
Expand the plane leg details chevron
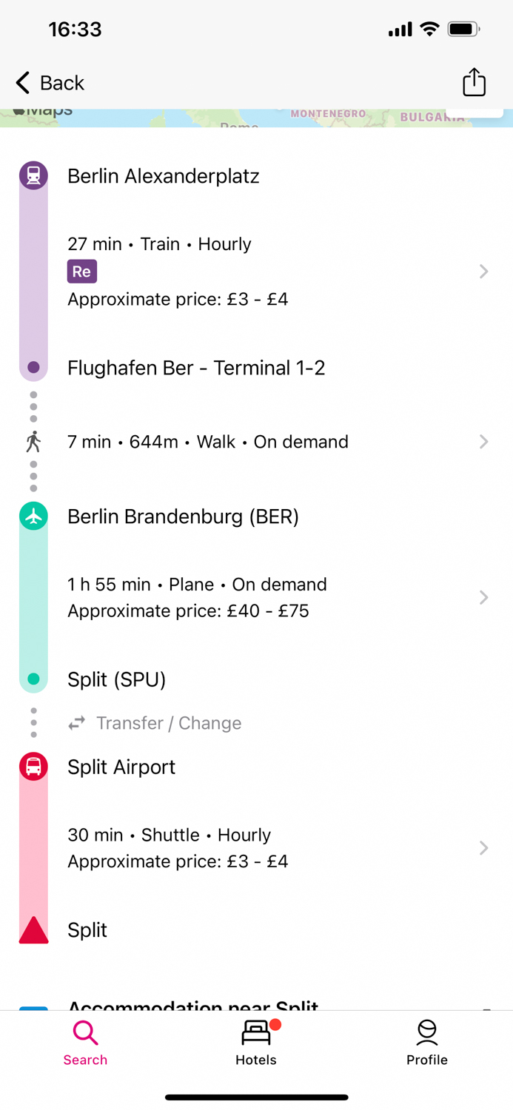483,597
